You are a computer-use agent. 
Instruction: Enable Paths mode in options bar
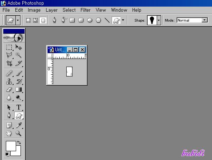36,21
